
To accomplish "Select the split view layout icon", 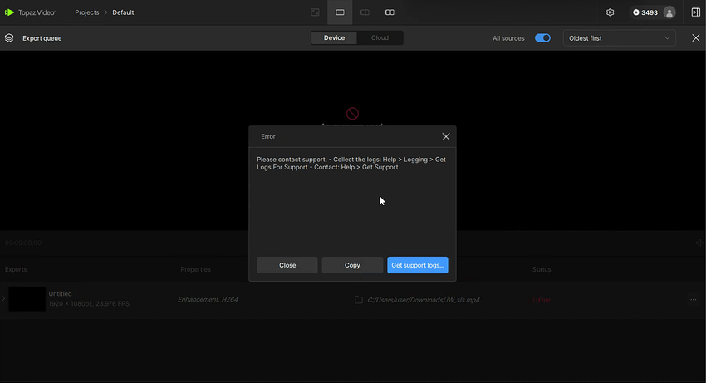I will pyautogui.click(x=365, y=12).
